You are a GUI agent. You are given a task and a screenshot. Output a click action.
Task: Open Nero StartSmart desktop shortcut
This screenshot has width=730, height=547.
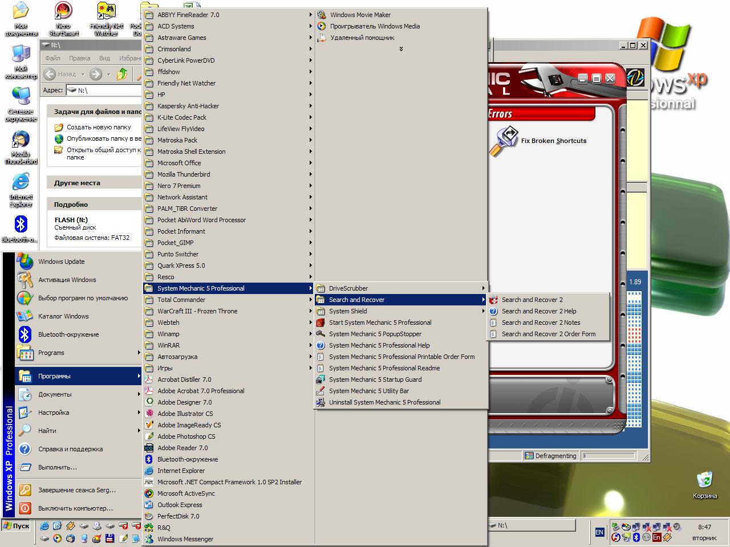pyautogui.click(x=63, y=19)
